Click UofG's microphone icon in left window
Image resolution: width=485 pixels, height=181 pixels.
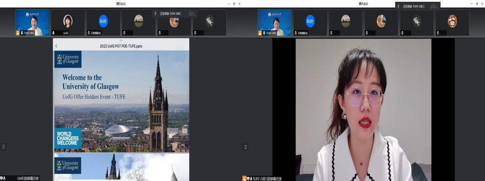click(x=54, y=33)
